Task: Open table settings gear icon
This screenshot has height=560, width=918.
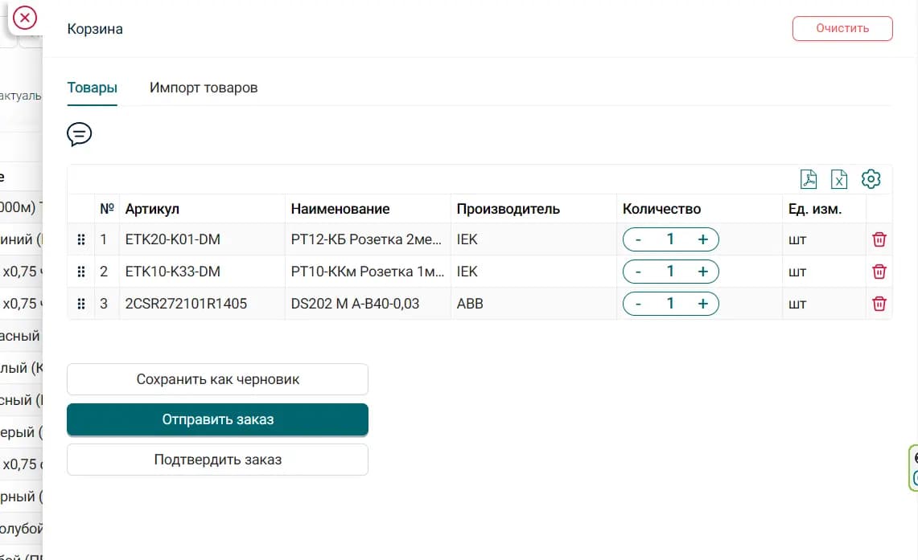Action: click(x=871, y=179)
